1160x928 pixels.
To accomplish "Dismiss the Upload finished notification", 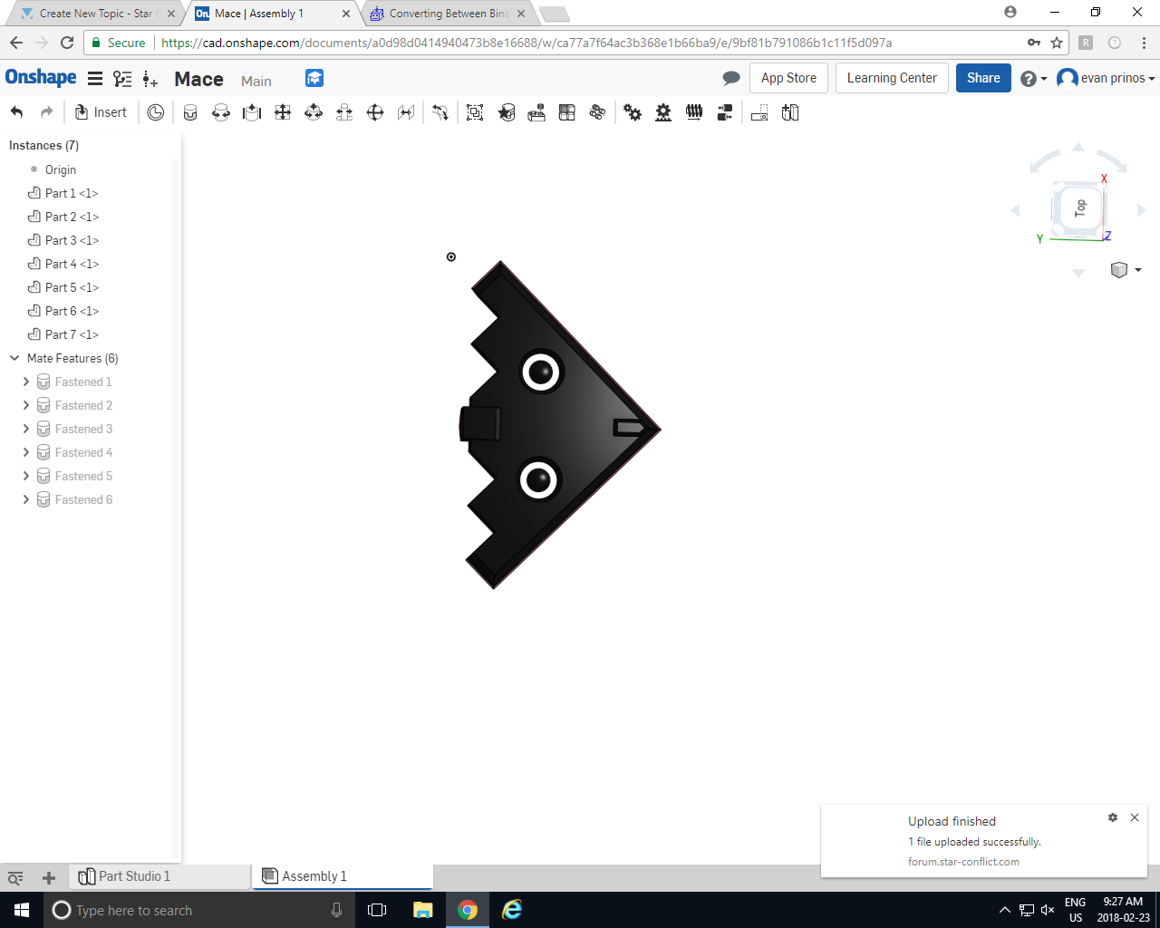I will pos(1135,817).
